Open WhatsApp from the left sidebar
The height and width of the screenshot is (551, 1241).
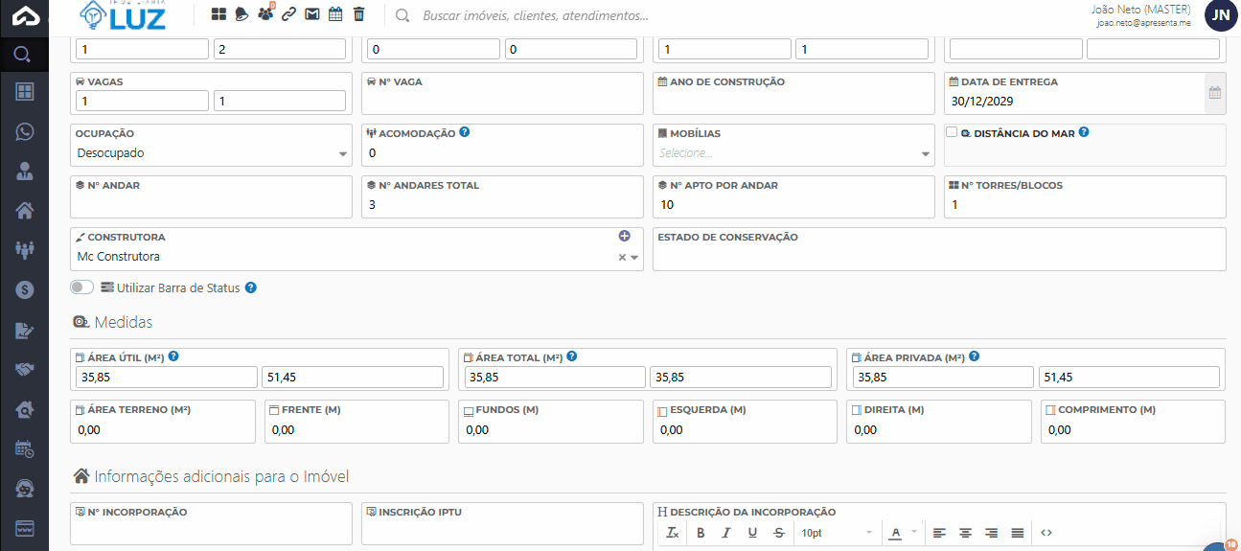[24, 131]
